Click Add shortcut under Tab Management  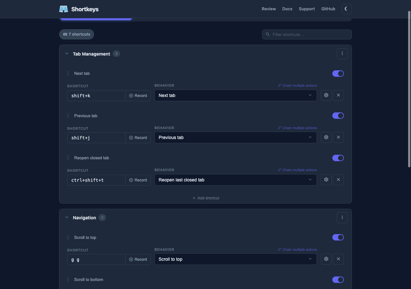(205, 198)
